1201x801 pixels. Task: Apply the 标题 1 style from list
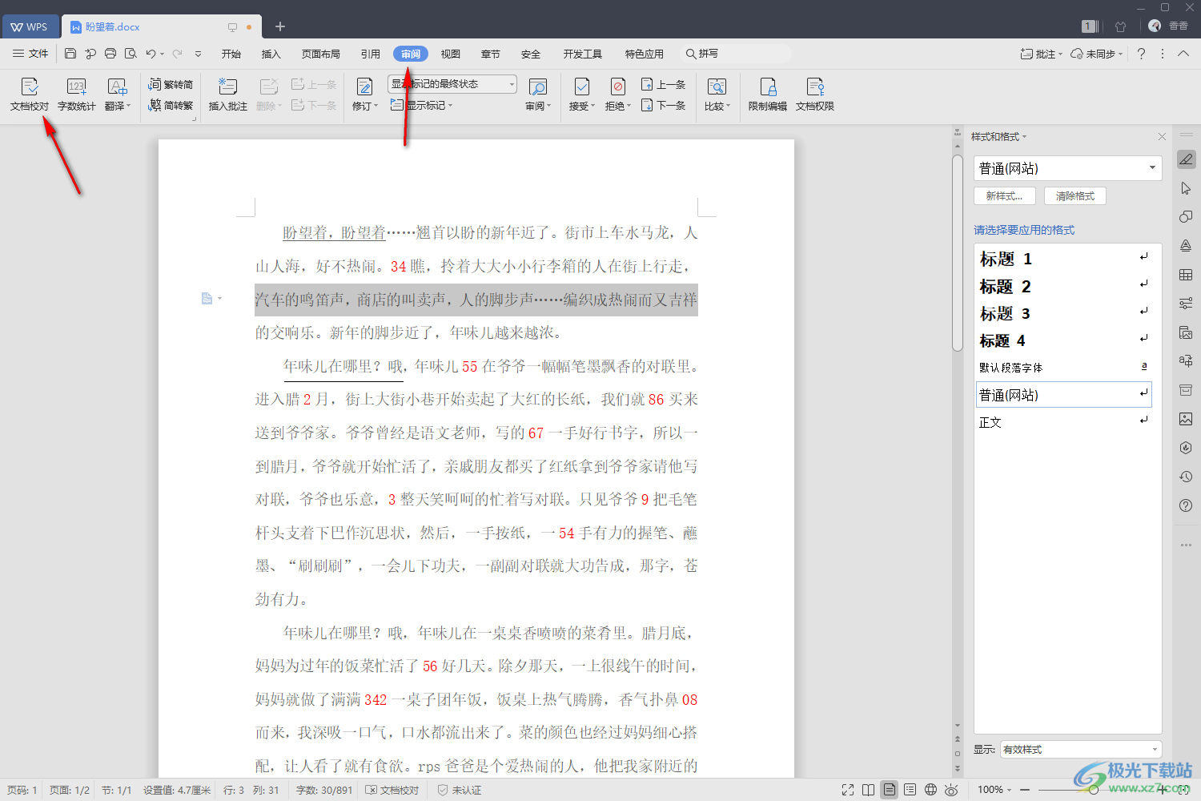1006,259
